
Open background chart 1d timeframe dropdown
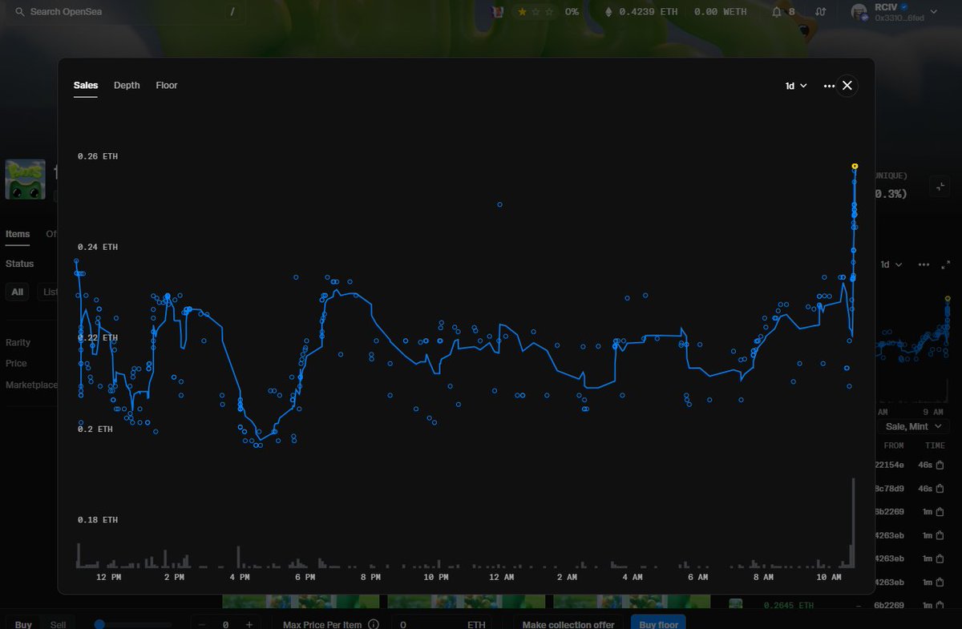click(891, 264)
